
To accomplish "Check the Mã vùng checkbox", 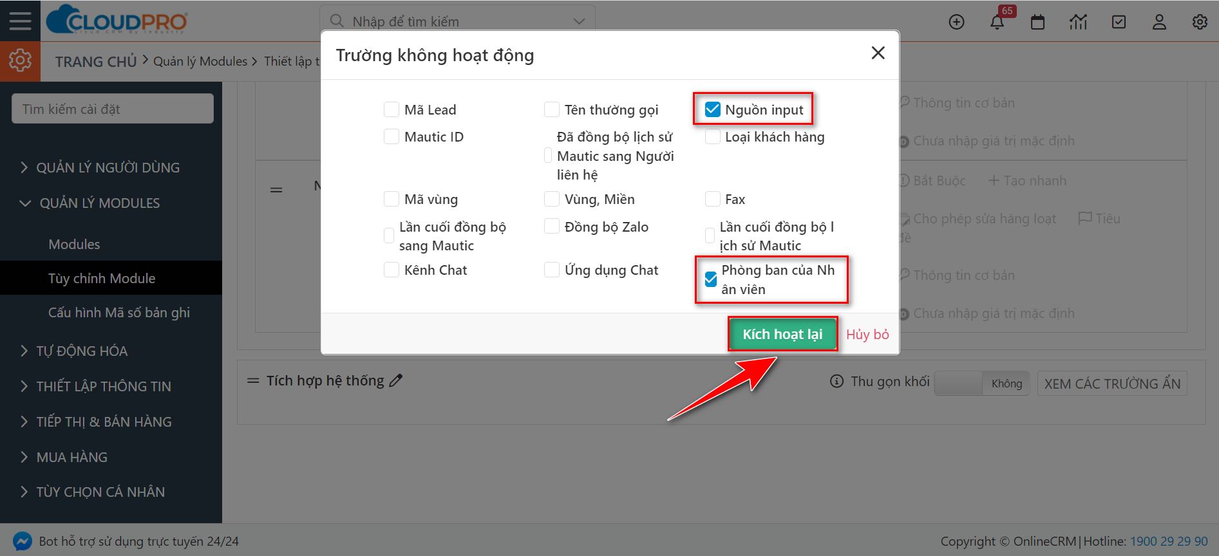I will click(392, 199).
